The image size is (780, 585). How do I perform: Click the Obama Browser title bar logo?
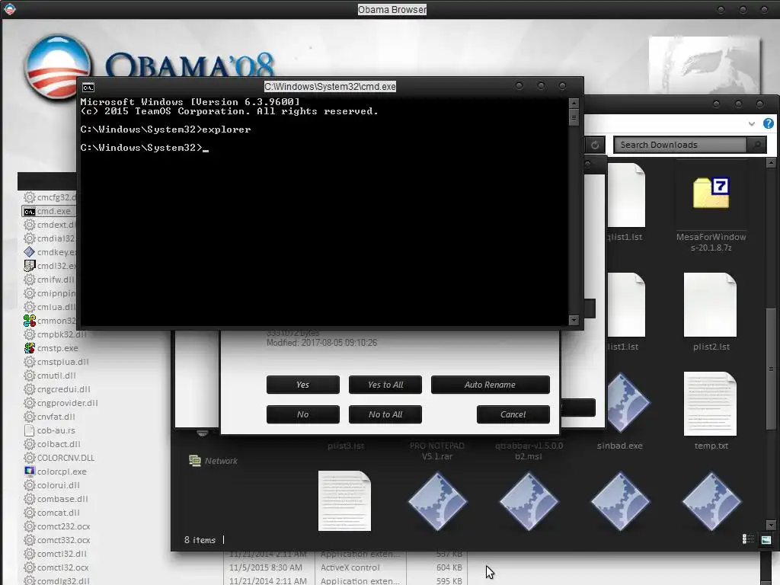[9, 9]
